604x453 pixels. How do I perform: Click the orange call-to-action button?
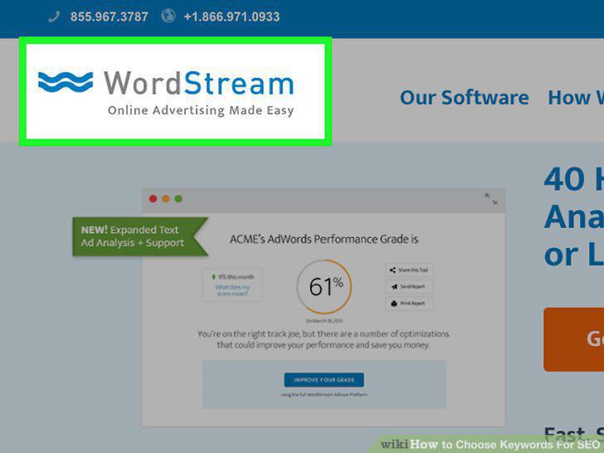pos(573,339)
